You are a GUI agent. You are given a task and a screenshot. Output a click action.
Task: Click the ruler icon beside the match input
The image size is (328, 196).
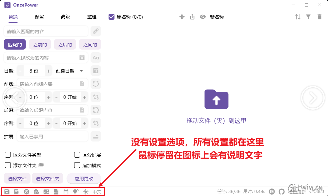click(x=96, y=32)
